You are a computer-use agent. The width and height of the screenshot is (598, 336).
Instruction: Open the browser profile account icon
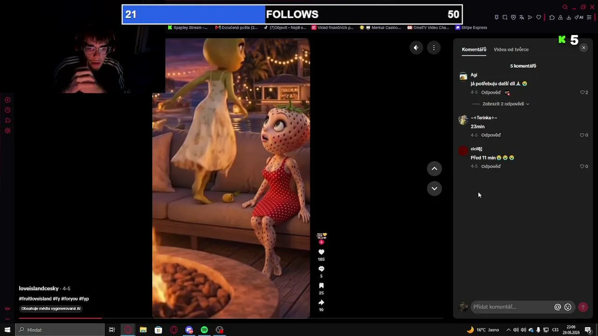[560, 17]
